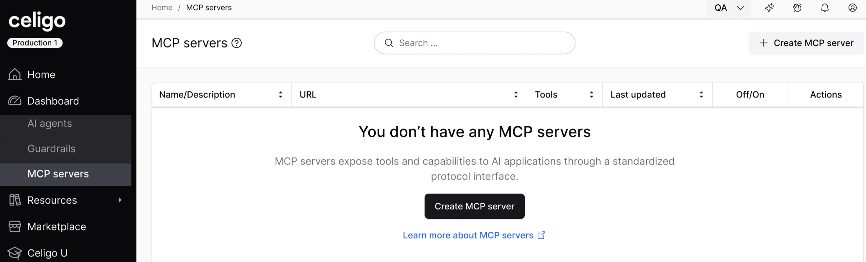Click the external link icon beside Learn more
Screen dimensions: 866x262
(x=541, y=235)
